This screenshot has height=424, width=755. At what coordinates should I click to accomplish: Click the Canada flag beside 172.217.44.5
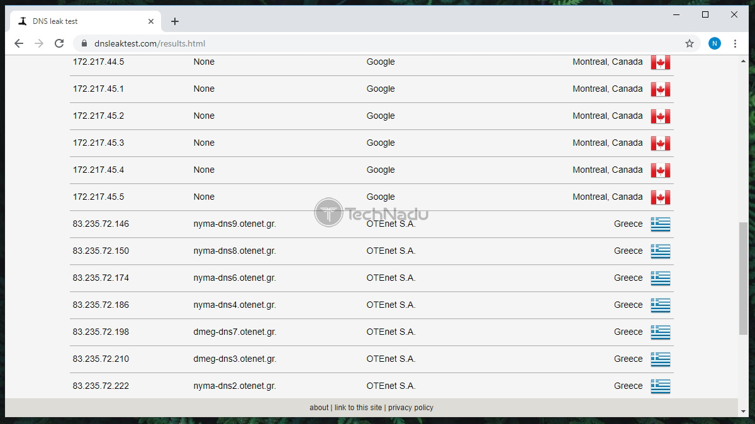coord(661,62)
